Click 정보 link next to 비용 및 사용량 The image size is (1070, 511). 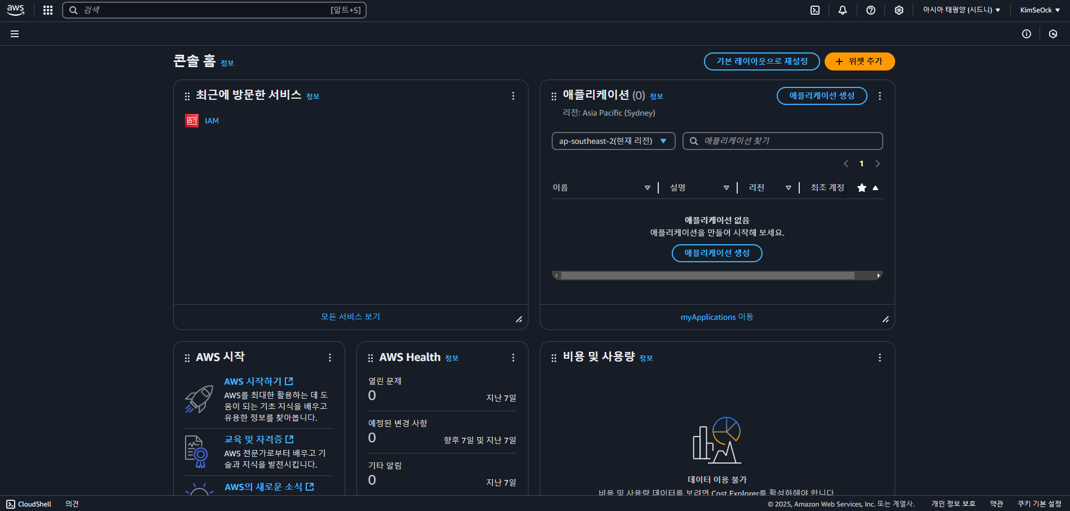646,358
